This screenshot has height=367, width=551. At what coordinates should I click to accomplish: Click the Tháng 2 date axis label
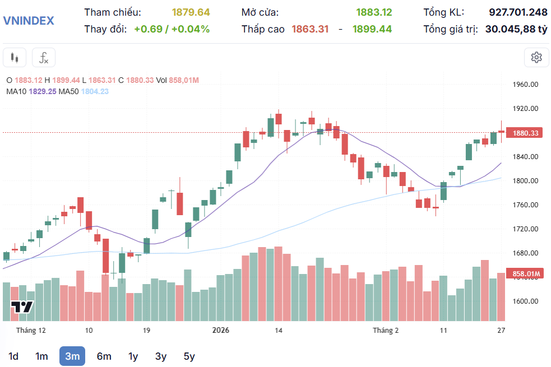385,331
